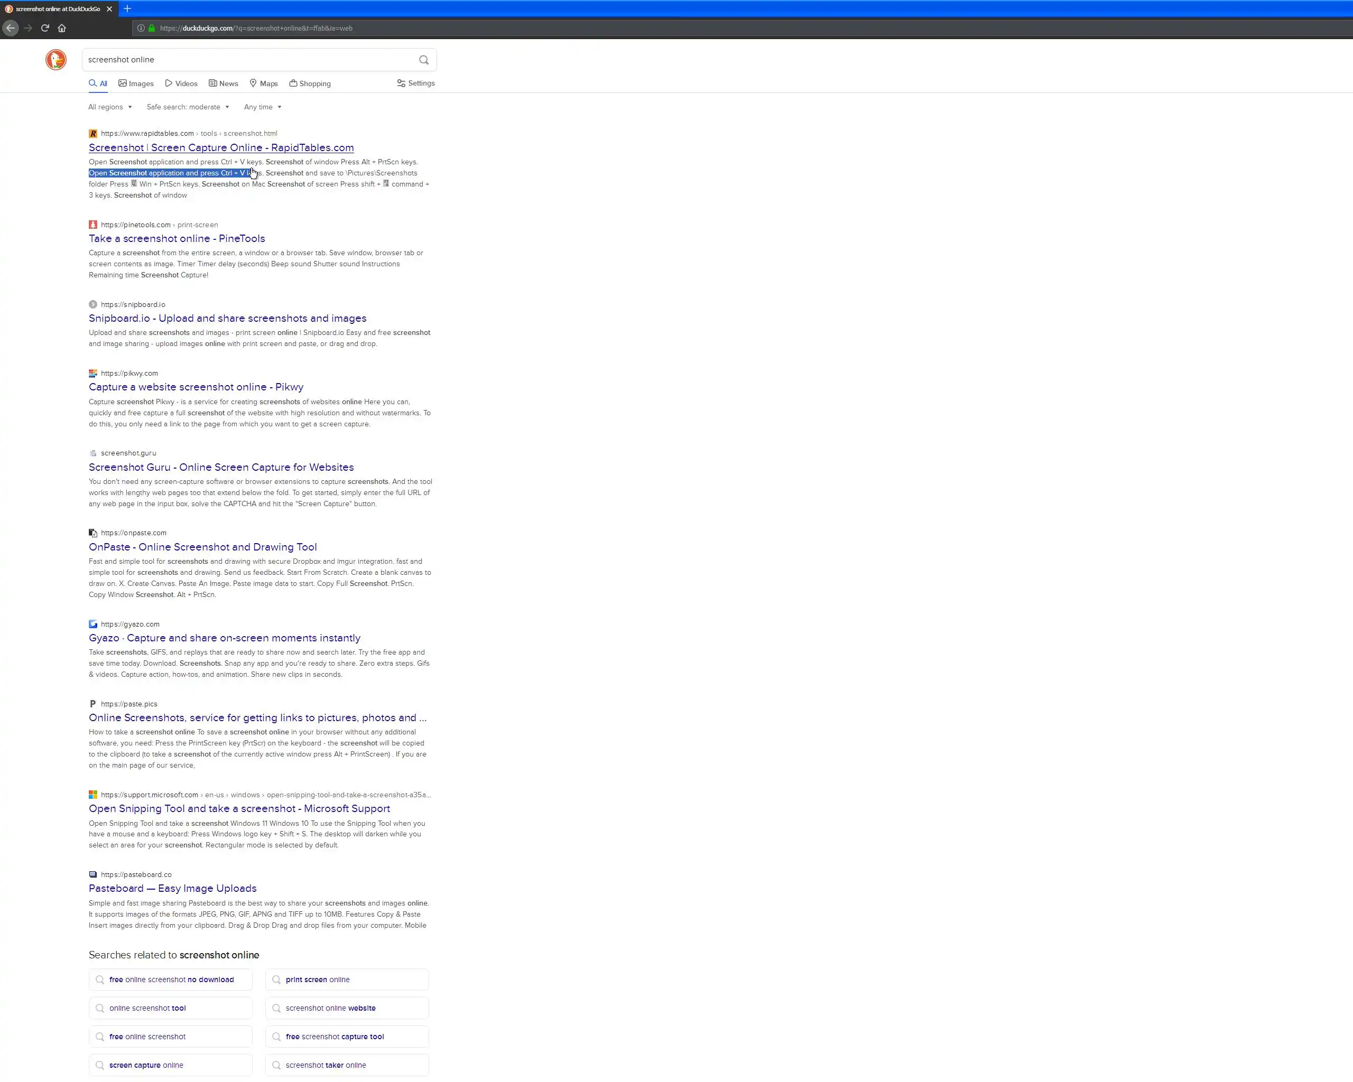Click the green padlock security icon
The height and width of the screenshot is (1082, 1353).
click(152, 28)
